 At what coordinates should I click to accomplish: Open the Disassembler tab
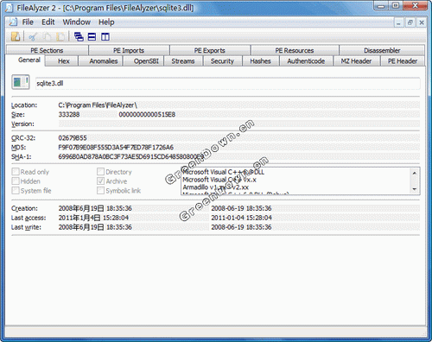tap(382, 50)
